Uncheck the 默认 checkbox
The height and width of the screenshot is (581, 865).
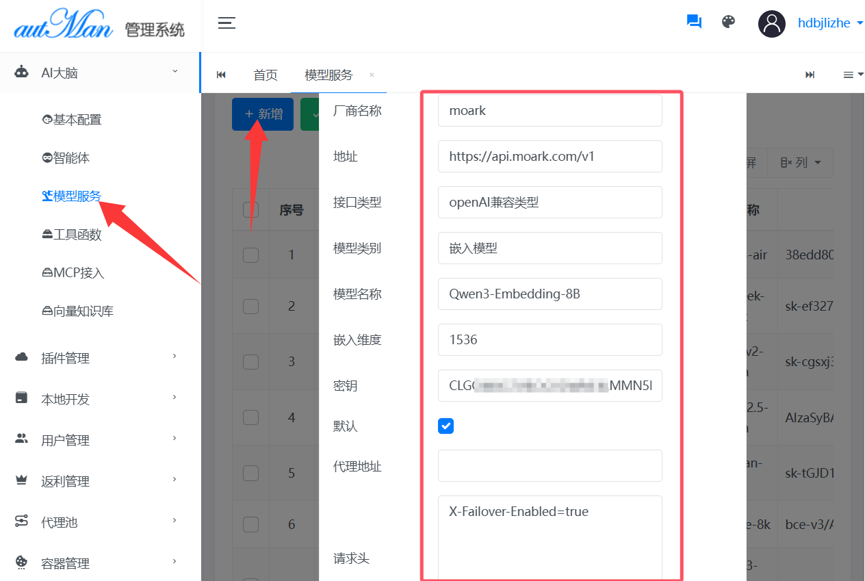point(446,426)
